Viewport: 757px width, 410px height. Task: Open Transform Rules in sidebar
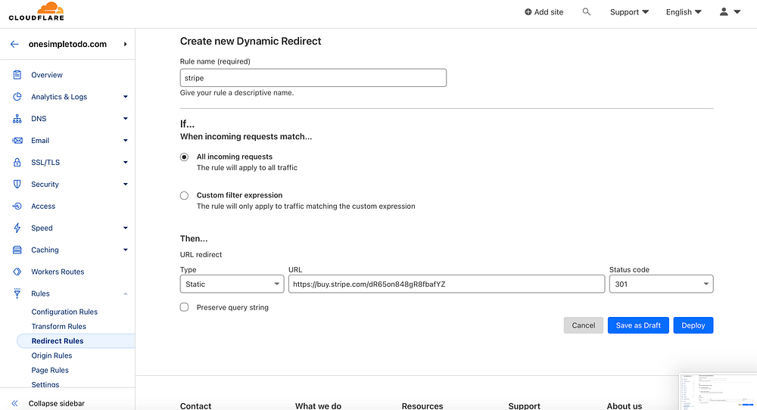[x=59, y=327]
